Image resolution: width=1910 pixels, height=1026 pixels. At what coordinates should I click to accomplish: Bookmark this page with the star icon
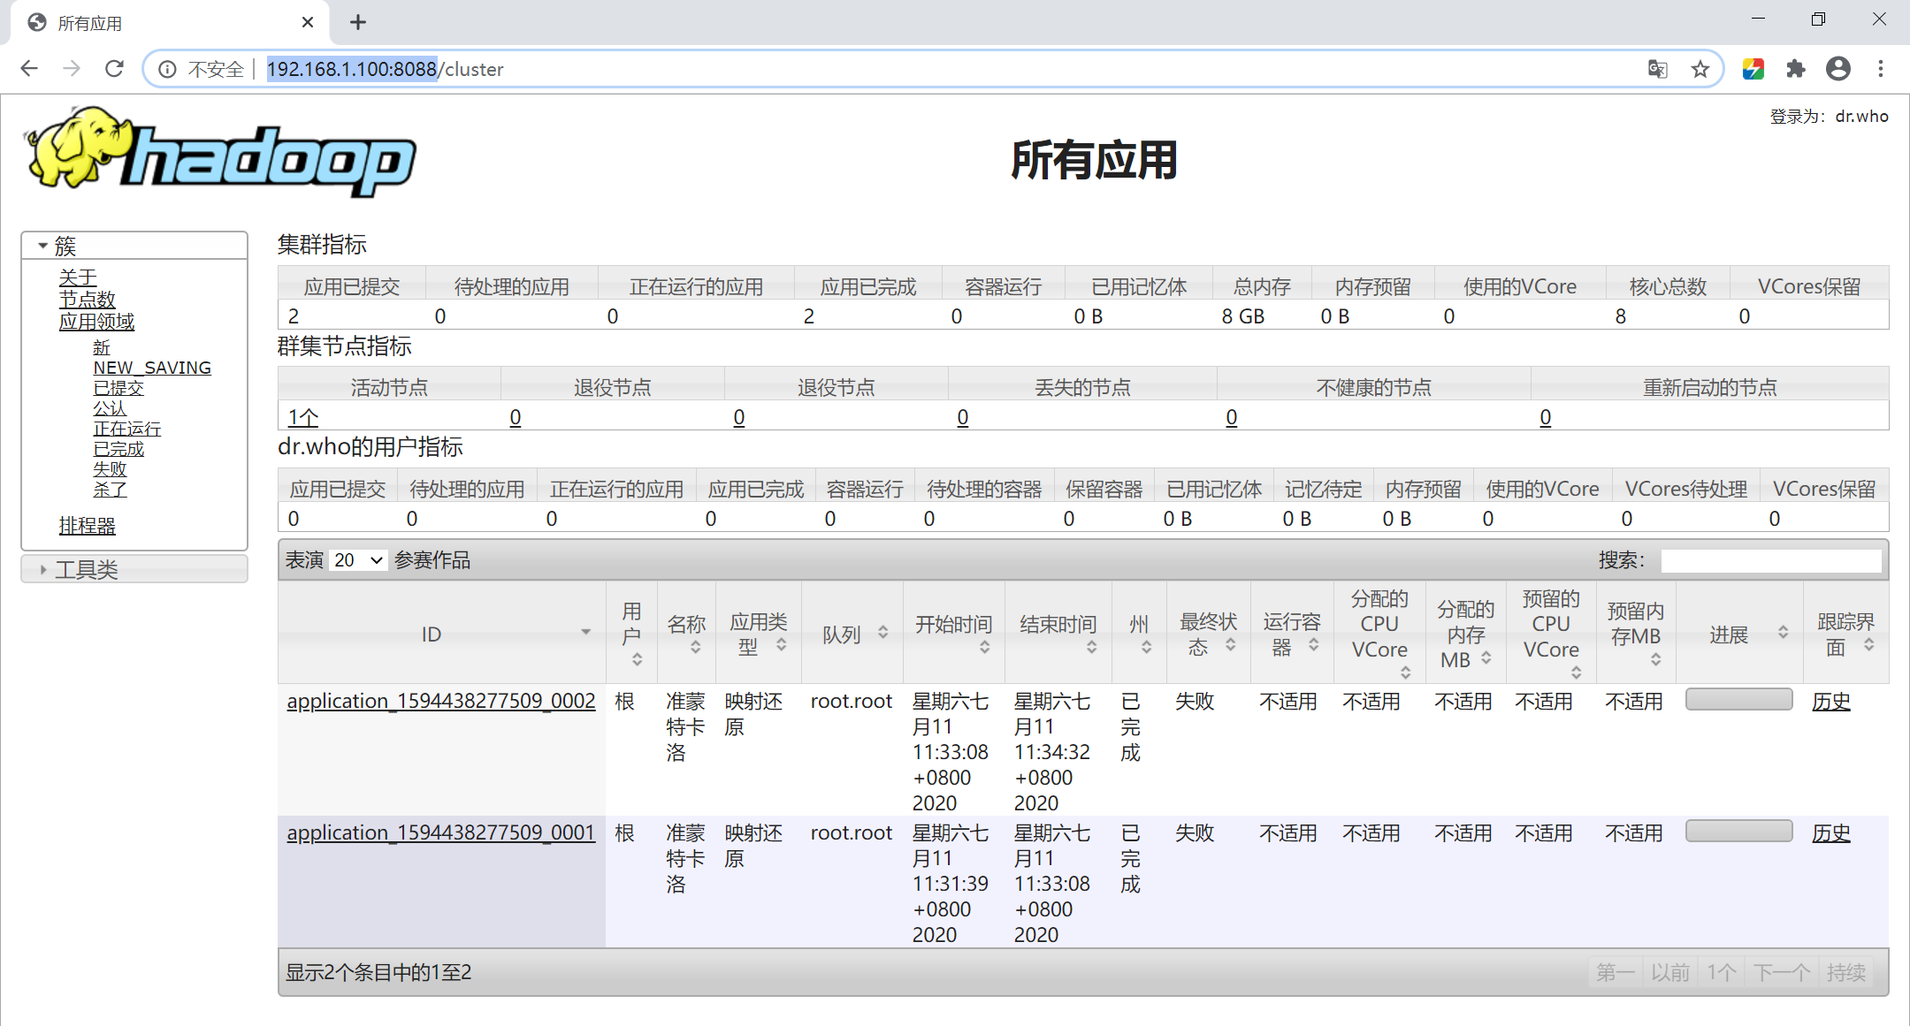pyautogui.click(x=1700, y=69)
